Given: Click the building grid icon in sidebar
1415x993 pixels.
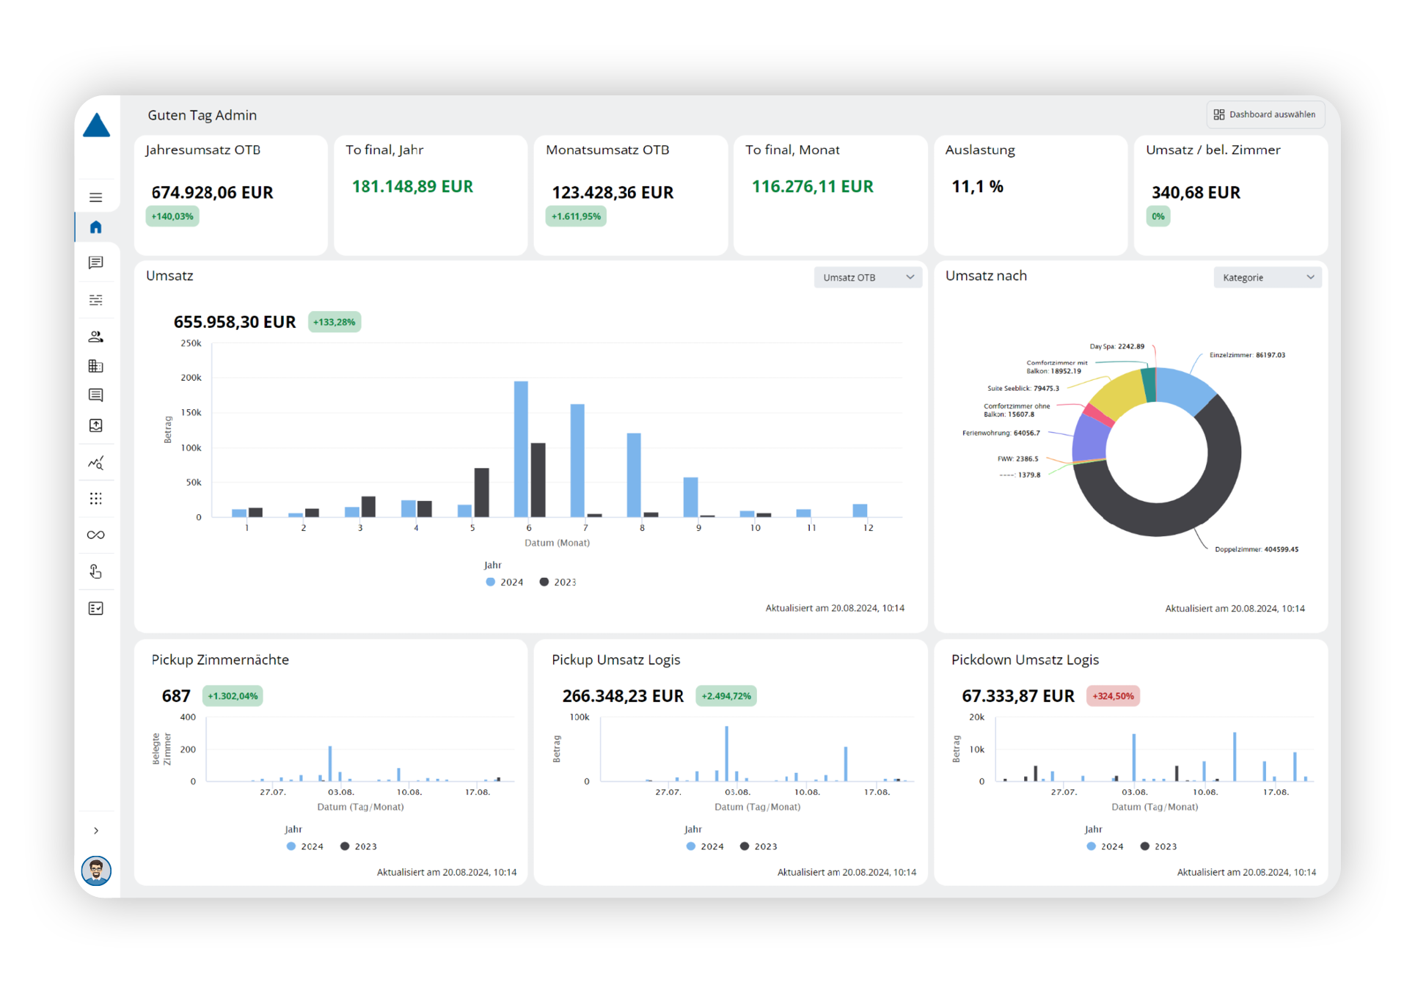Looking at the screenshot, I should 95,366.
